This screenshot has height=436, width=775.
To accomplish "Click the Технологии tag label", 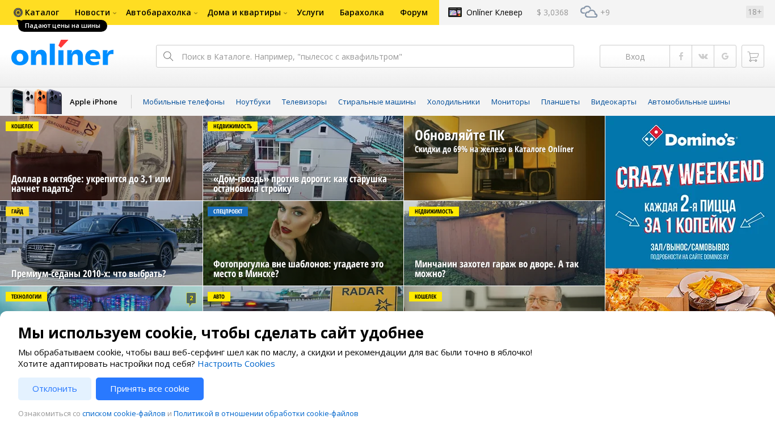I will (x=26, y=296).
